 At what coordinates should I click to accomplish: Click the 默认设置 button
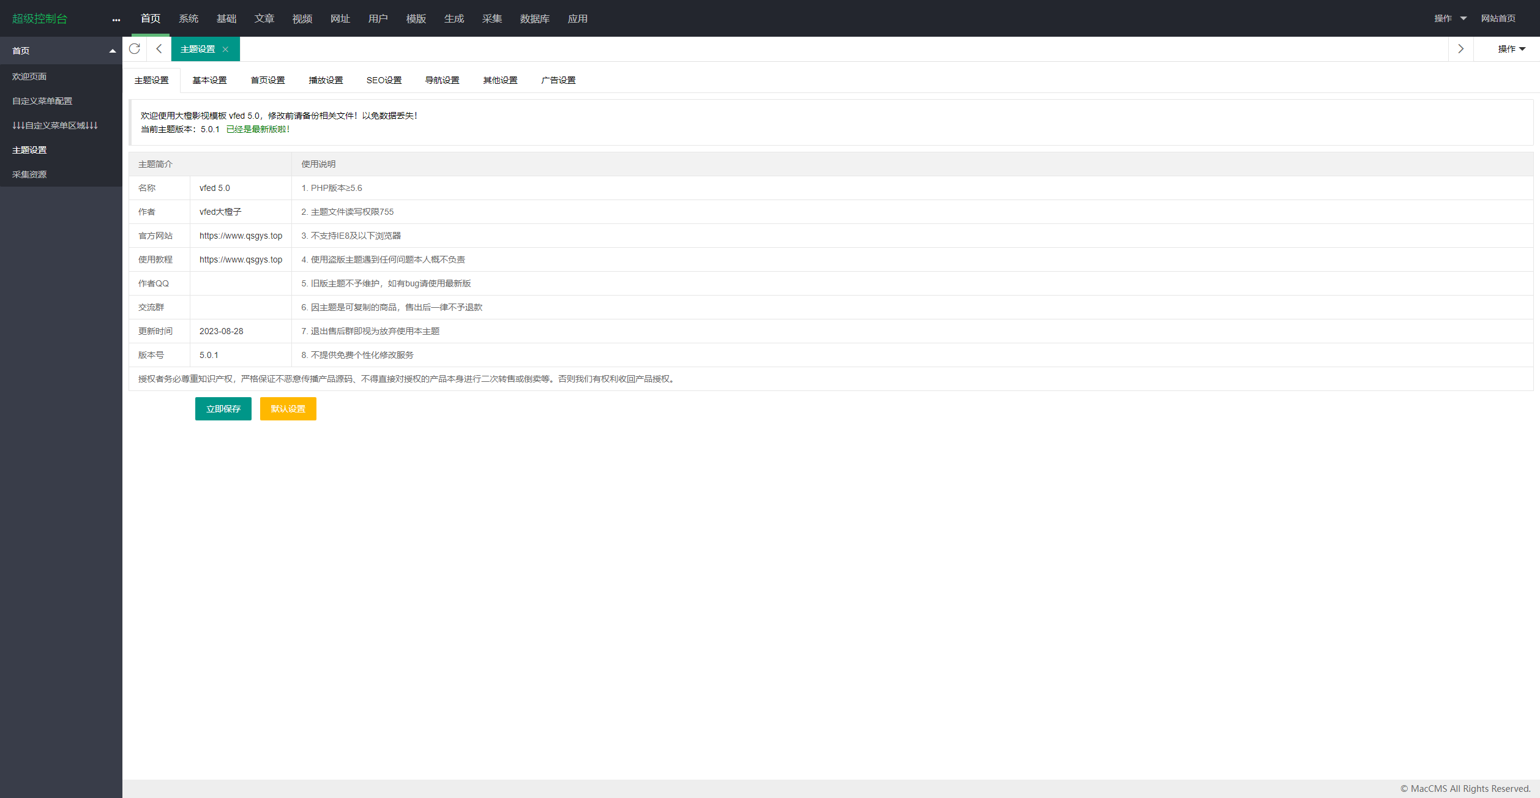click(x=287, y=408)
